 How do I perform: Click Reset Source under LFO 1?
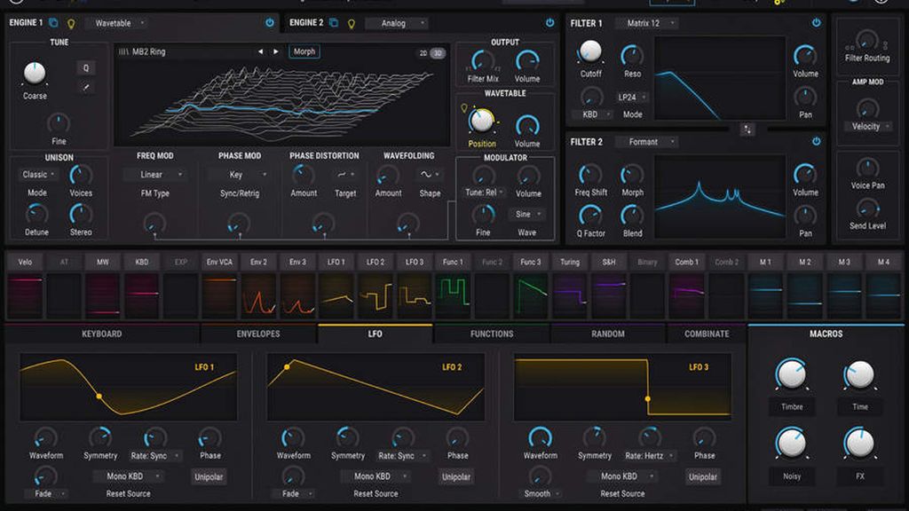(130, 493)
